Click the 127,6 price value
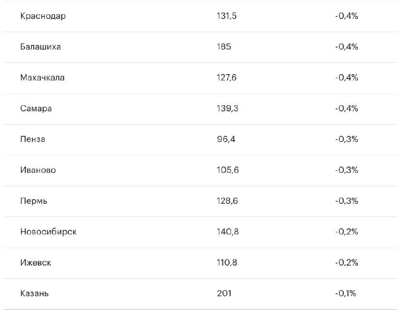 click(x=226, y=78)
